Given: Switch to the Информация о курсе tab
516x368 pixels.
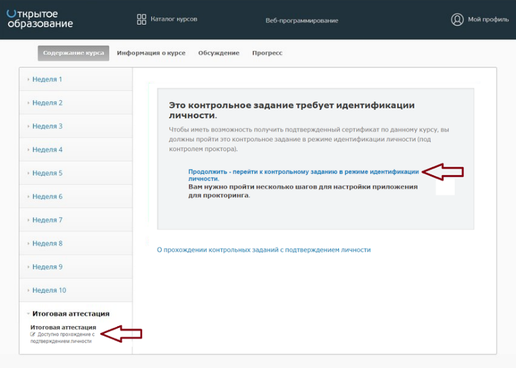Looking at the screenshot, I should [151, 53].
